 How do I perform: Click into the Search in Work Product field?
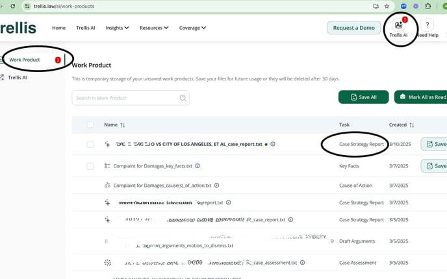[x=131, y=98]
